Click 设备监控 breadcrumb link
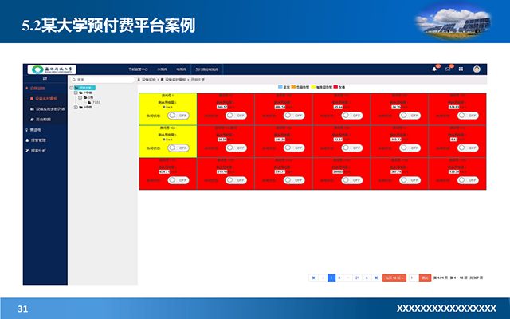This screenshot has height=319, width=510. pyautogui.click(x=149, y=80)
